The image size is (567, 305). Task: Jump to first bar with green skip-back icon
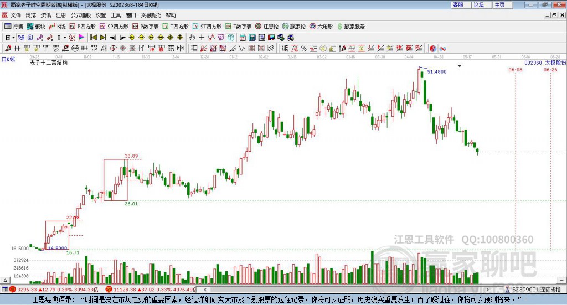[x=93, y=38]
